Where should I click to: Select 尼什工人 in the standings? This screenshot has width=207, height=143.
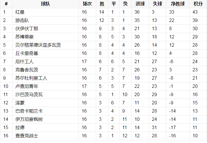24,62
